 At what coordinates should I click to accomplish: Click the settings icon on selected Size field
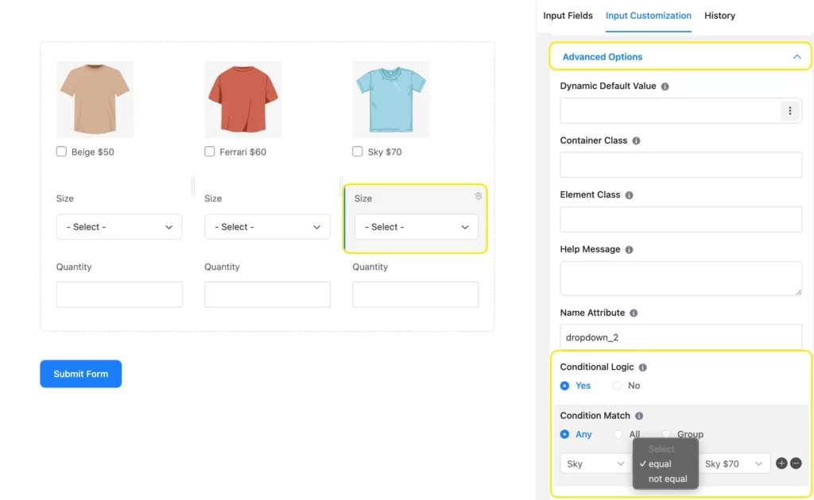[478, 196]
